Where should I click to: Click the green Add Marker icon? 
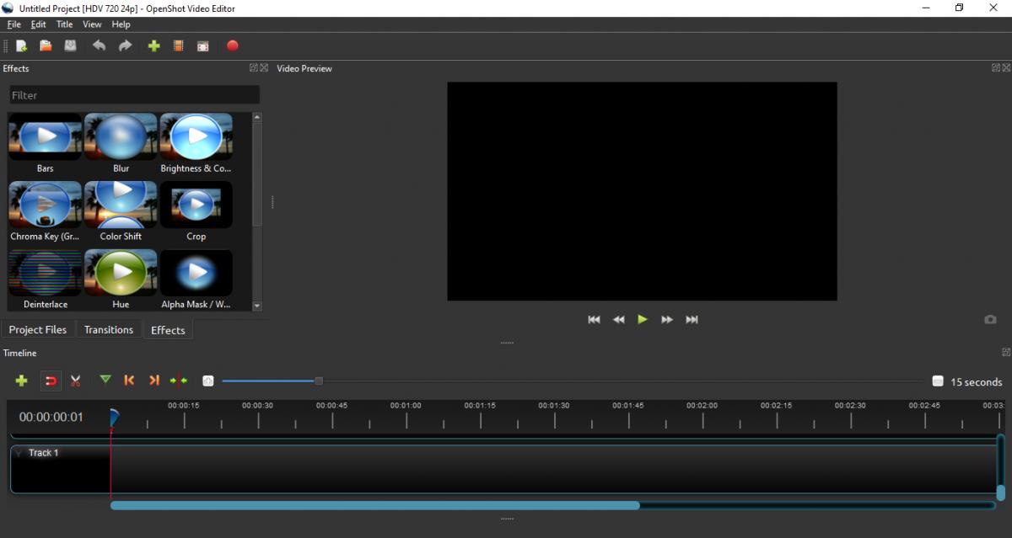tap(105, 381)
